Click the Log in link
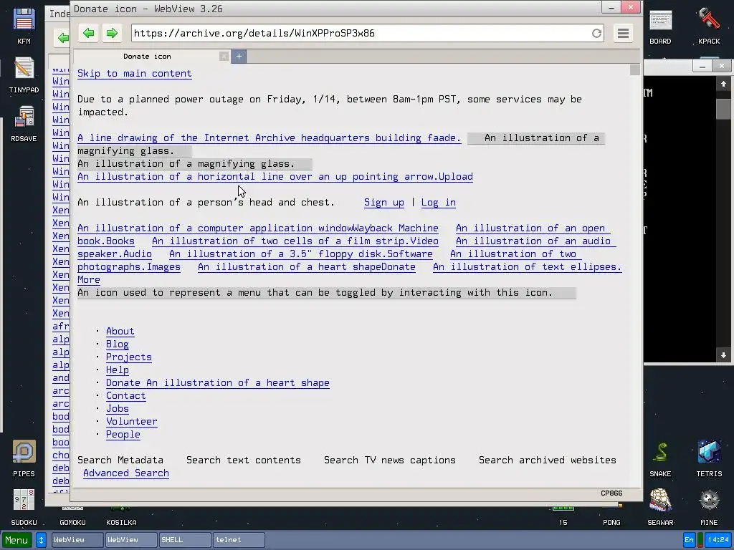The height and width of the screenshot is (550, 734). tap(438, 203)
